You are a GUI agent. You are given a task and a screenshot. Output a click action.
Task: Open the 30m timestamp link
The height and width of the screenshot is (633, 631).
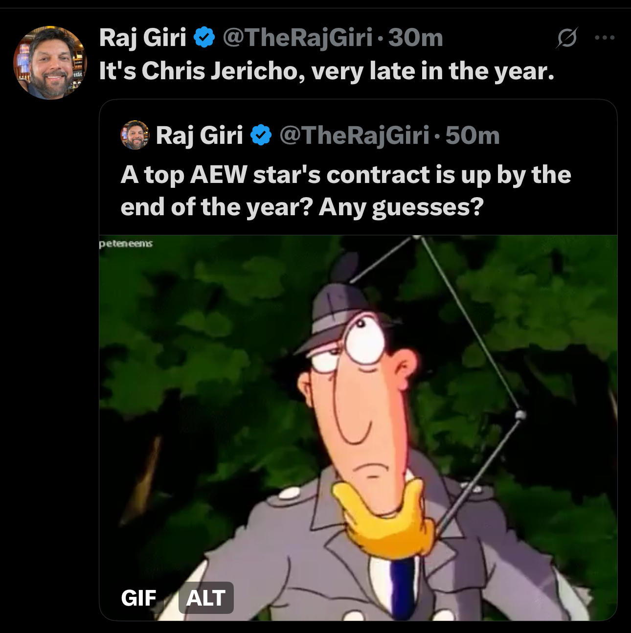pos(416,38)
